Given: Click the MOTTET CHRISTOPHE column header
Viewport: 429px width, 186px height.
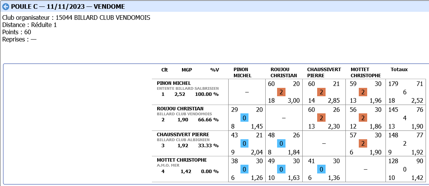Looking at the screenshot, I should point(366,73).
